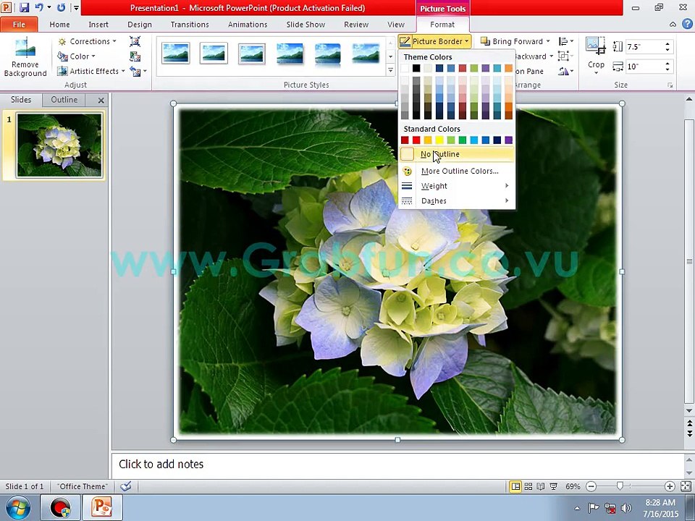This screenshot has height=521, width=695.
Task: Click the Picture Border button
Action: (434, 41)
